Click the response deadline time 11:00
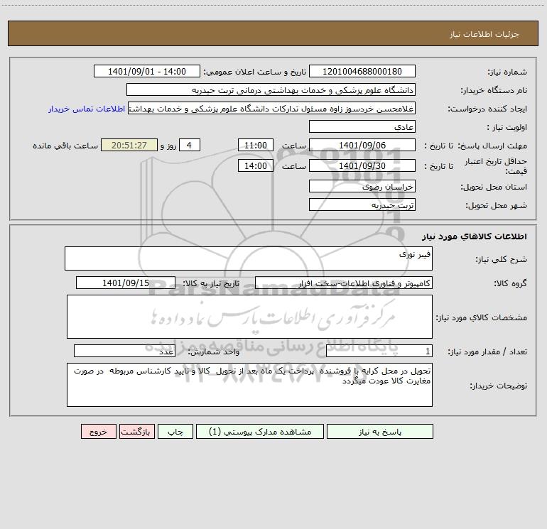Screen dimensions: 547x529 pos(255,145)
